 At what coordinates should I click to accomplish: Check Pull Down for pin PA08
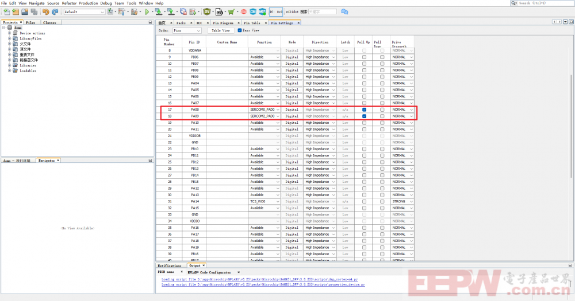382,110
